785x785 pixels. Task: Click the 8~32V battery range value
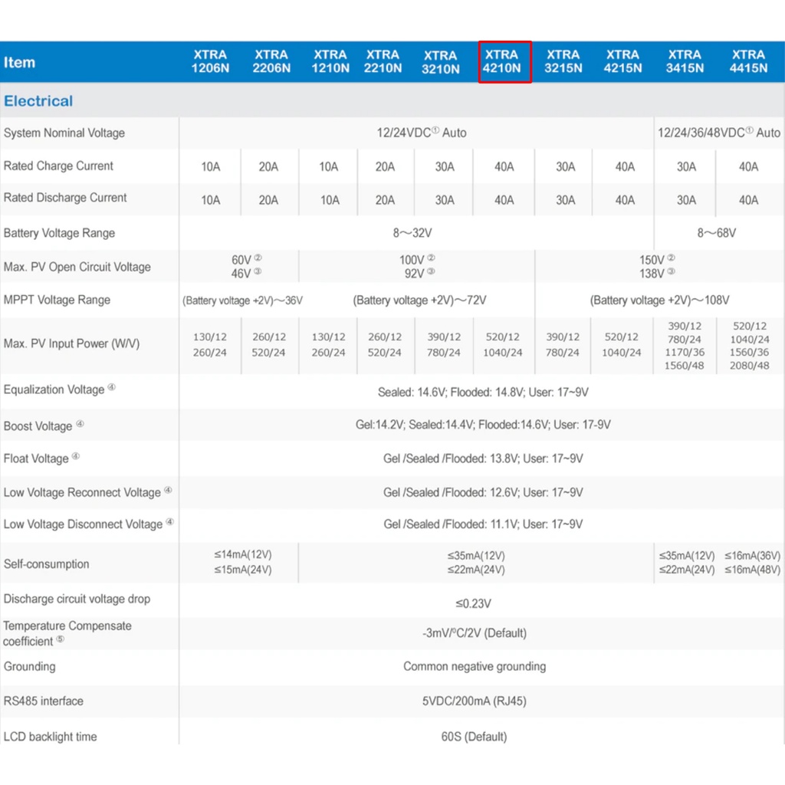[x=412, y=233]
